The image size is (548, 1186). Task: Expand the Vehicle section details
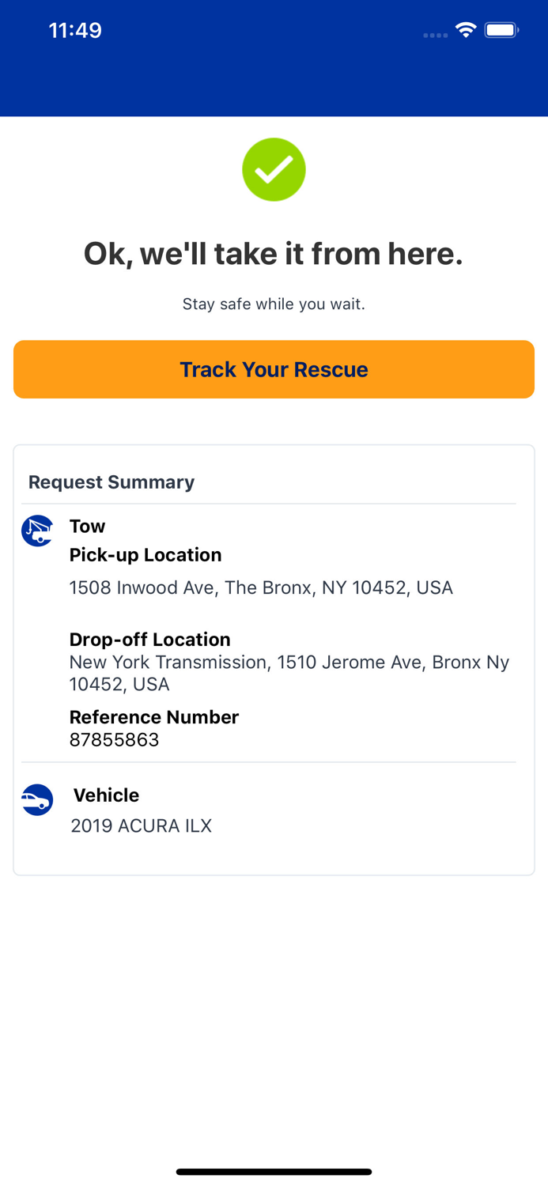(106, 795)
